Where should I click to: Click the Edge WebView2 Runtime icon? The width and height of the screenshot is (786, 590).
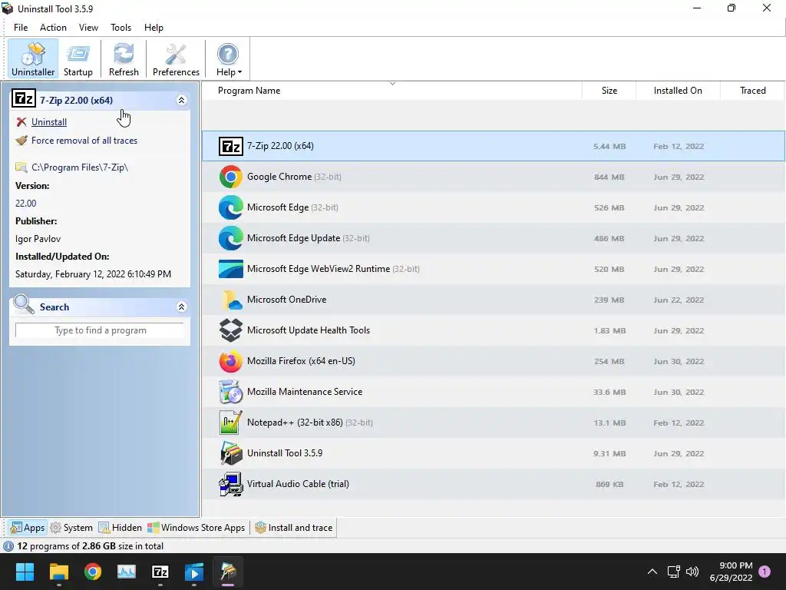[231, 269]
